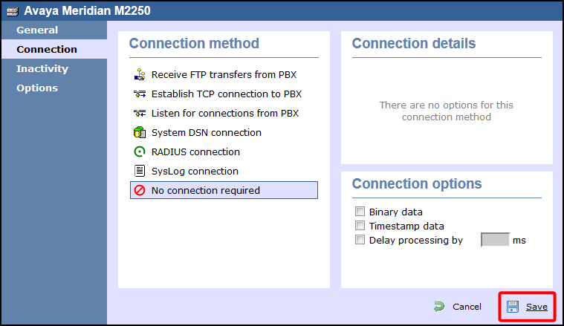The height and width of the screenshot is (326, 564).
Task: Enable the Binary data checkbox
Action: pos(360,212)
